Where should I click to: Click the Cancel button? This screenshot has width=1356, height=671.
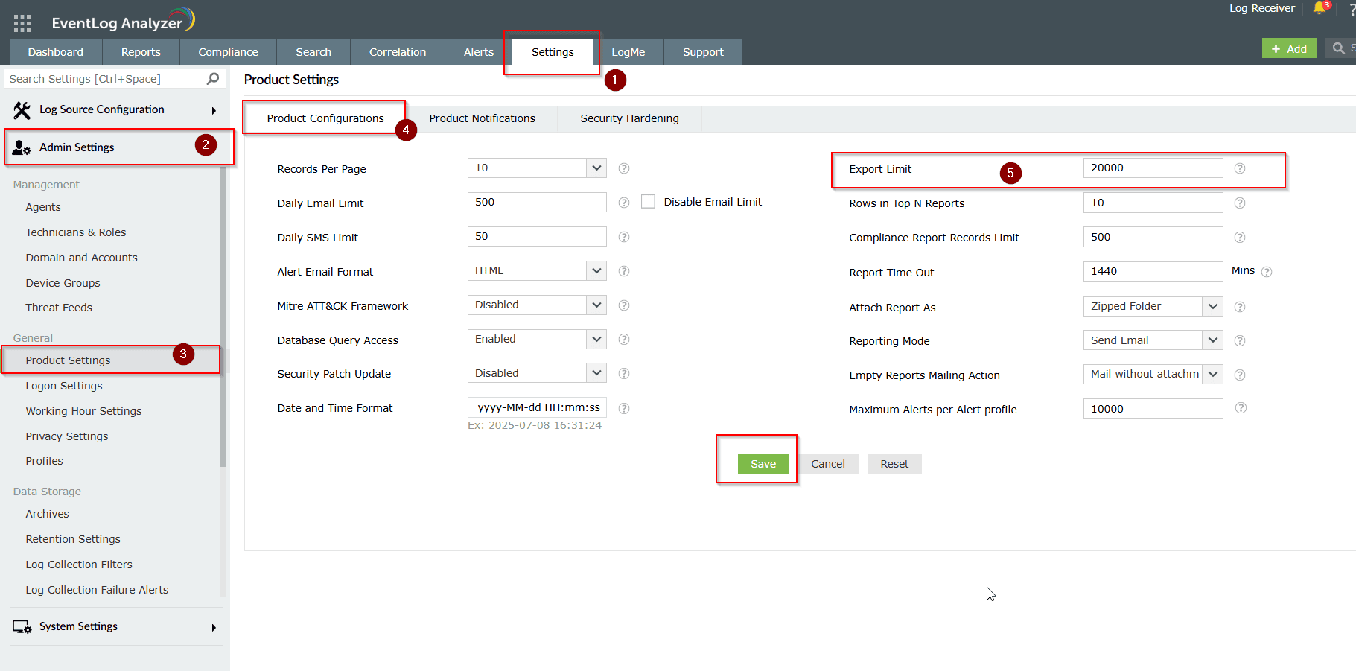click(x=828, y=464)
